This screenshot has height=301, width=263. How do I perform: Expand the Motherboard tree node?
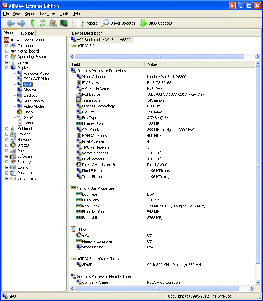7,51
